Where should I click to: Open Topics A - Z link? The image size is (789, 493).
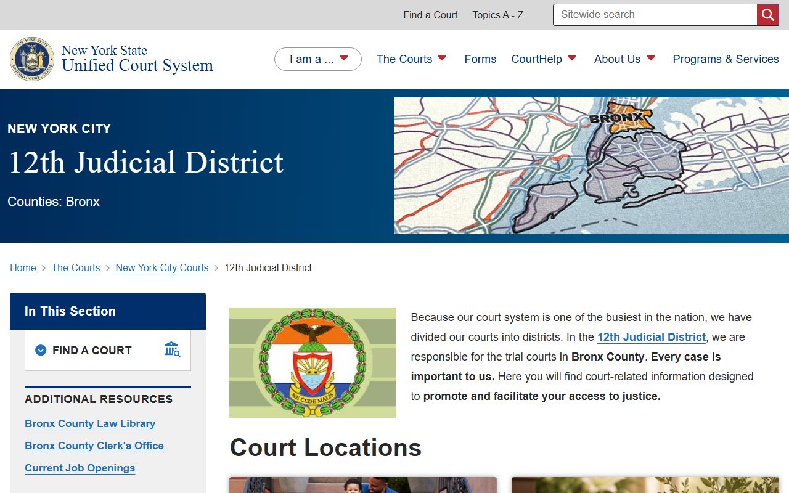497,15
